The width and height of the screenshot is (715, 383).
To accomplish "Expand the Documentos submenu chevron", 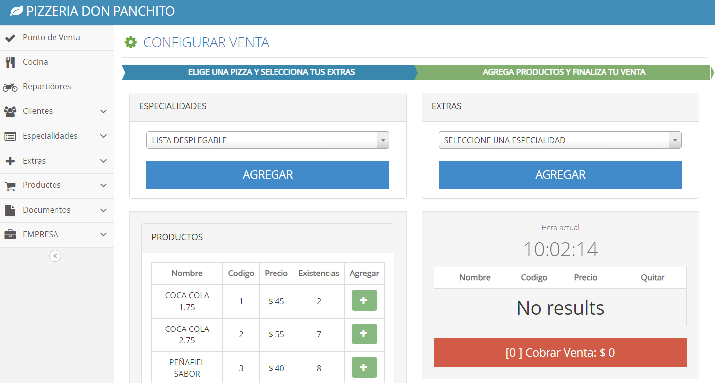I will pos(103,210).
